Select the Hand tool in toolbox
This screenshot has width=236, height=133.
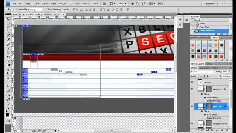(x=8, y=104)
